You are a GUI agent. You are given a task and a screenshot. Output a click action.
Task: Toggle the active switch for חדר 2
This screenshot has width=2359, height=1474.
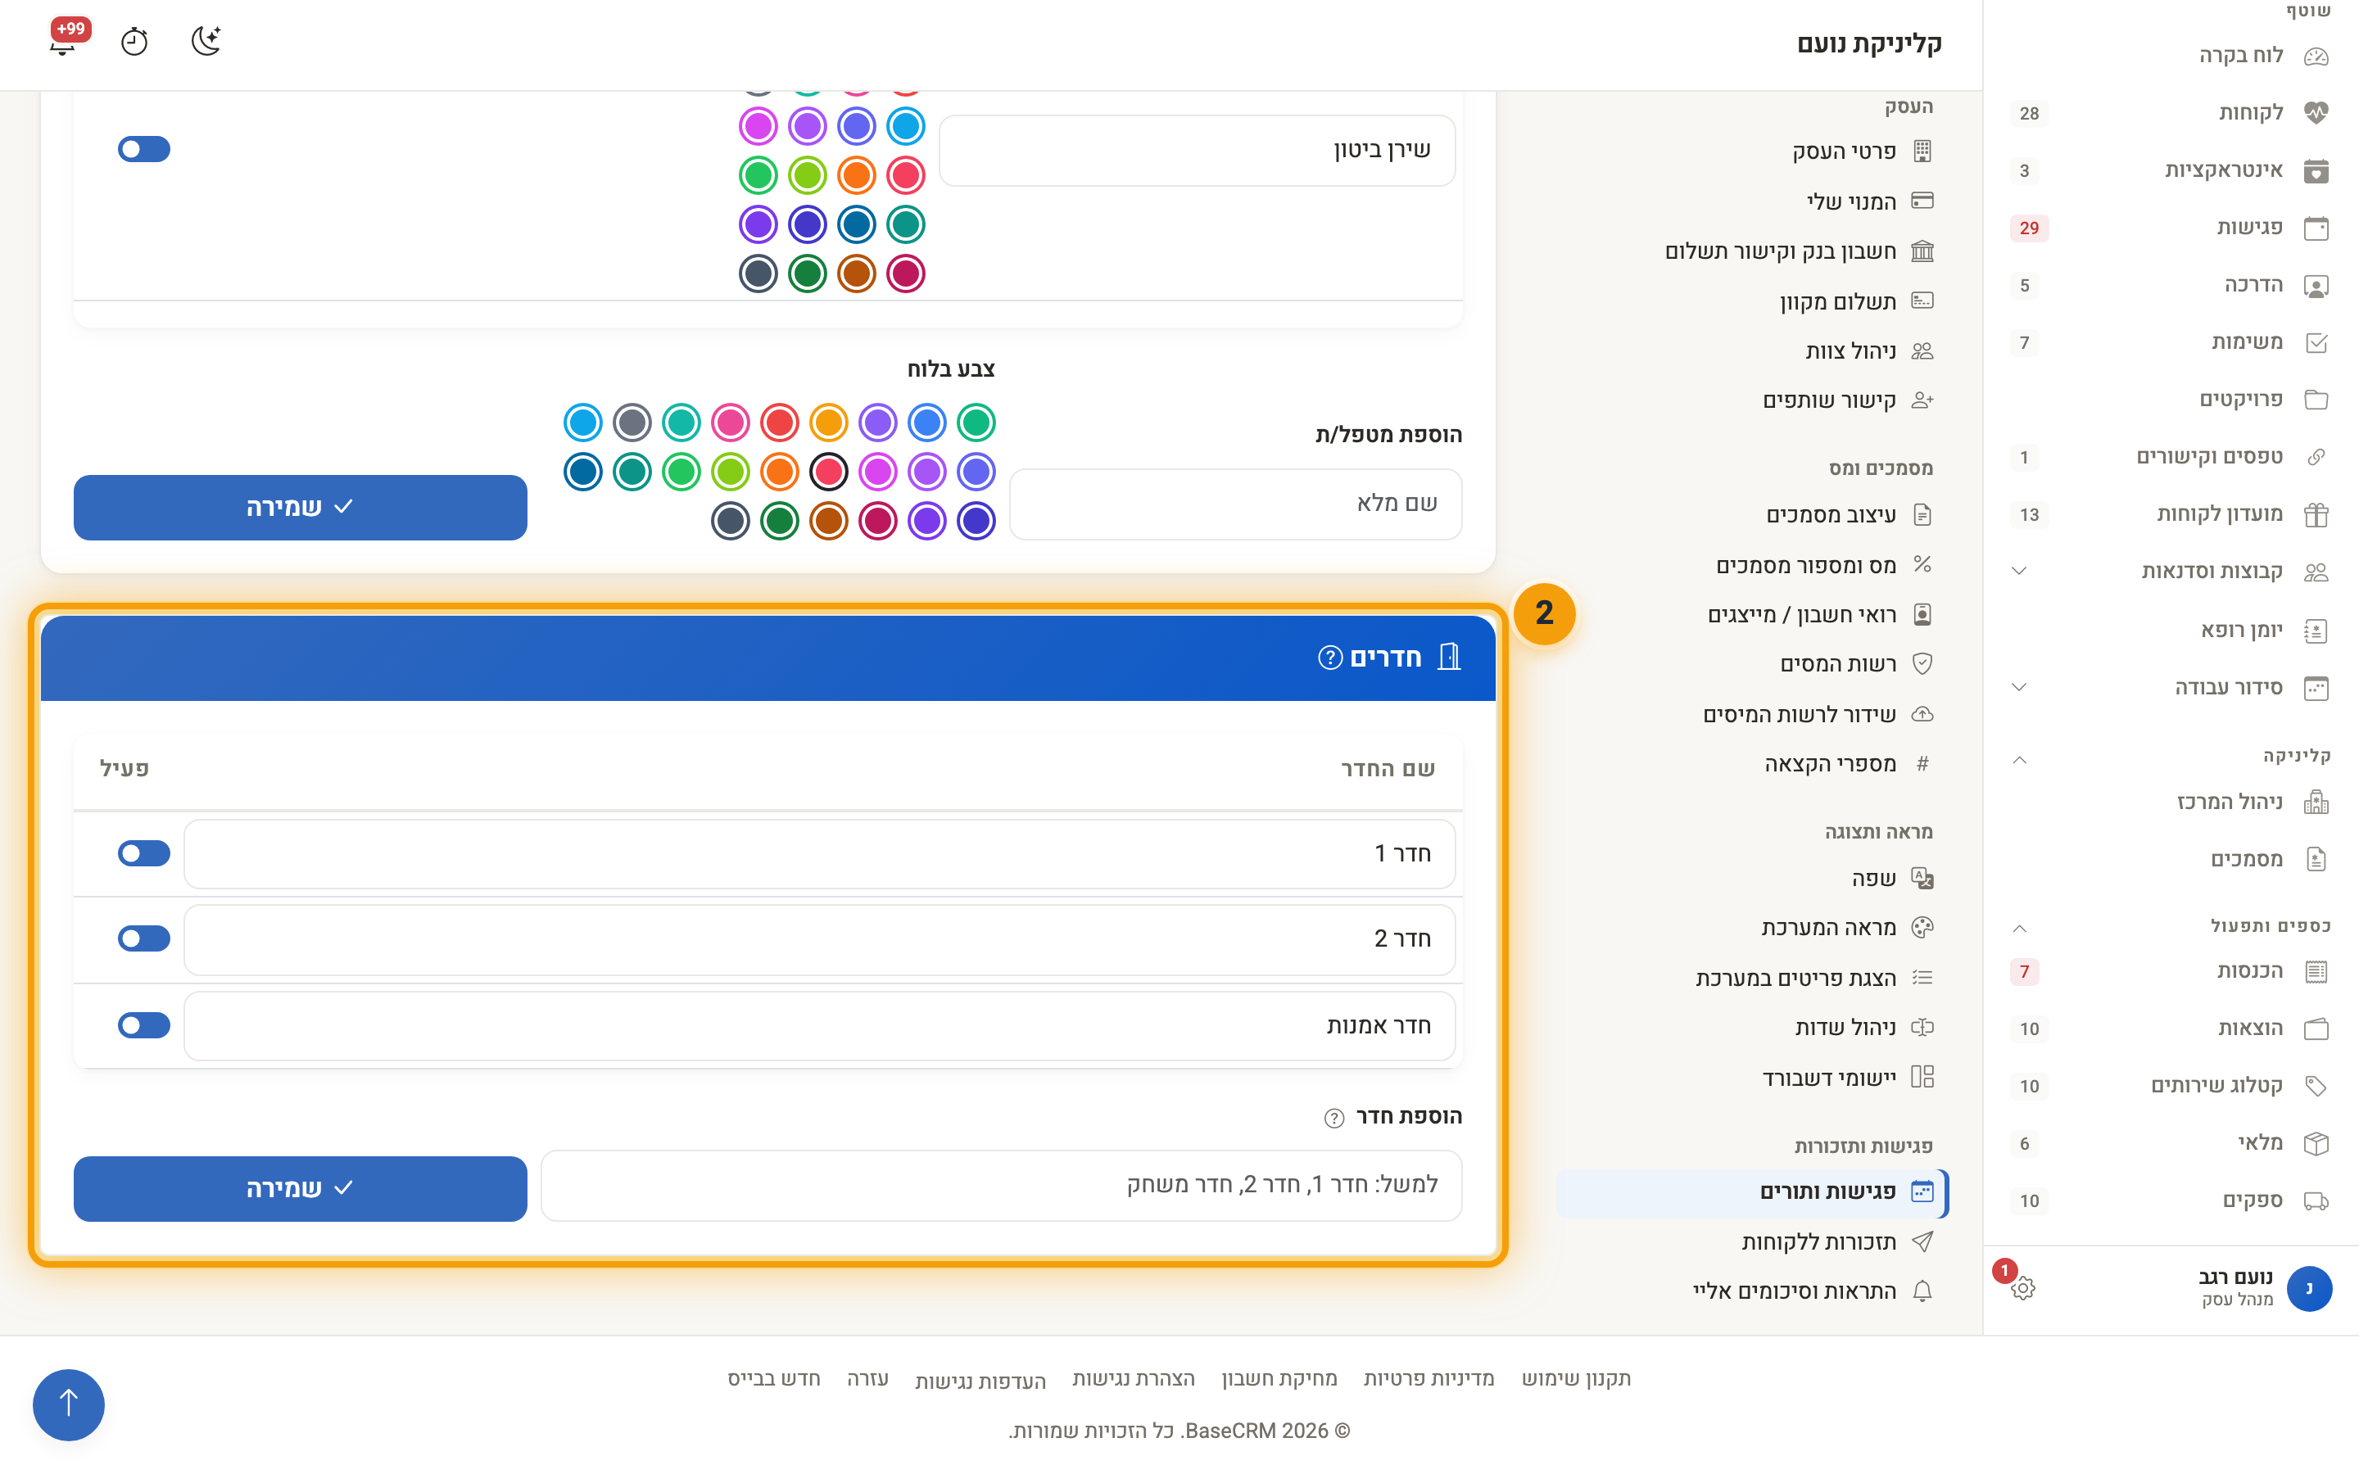pos(144,938)
